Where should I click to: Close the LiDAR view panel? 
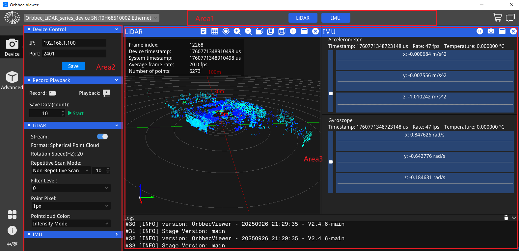(315, 31)
